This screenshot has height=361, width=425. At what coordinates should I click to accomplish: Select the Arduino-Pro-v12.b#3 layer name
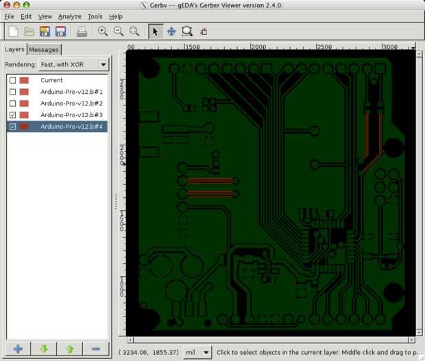(71, 115)
